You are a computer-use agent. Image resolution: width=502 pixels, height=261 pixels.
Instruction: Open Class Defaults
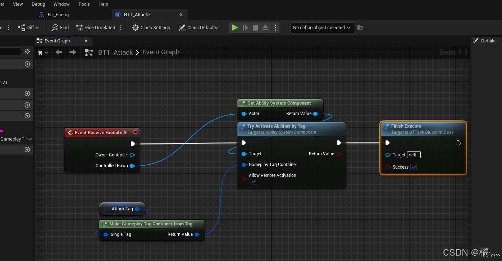point(198,28)
